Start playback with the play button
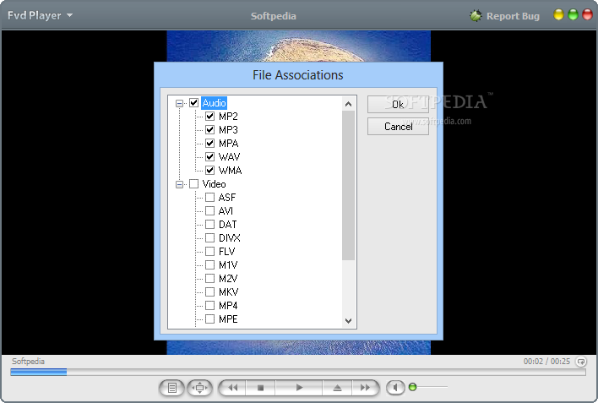 click(x=299, y=388)
